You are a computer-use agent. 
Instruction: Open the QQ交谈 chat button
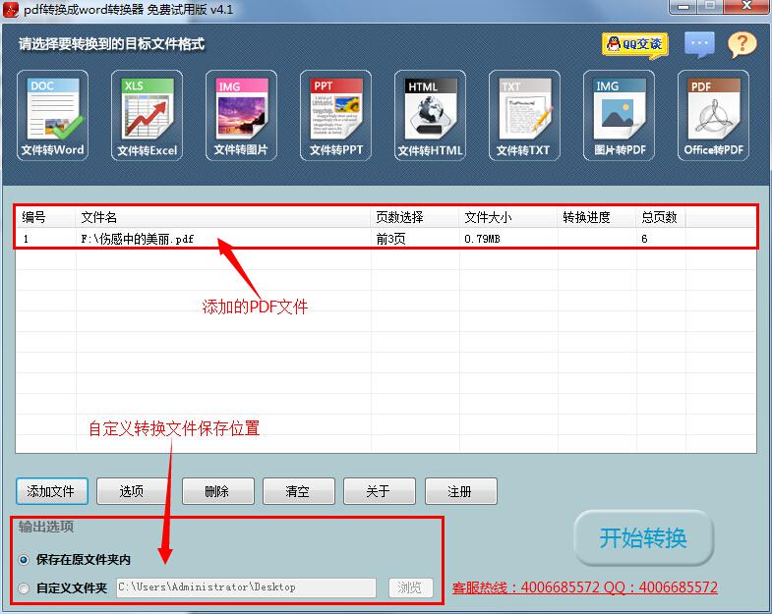(x=635, y=45)
